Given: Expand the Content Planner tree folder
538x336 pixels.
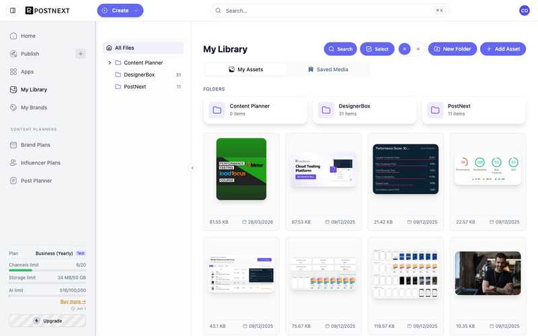Looking at the screenshot, I should pos(110,62).
